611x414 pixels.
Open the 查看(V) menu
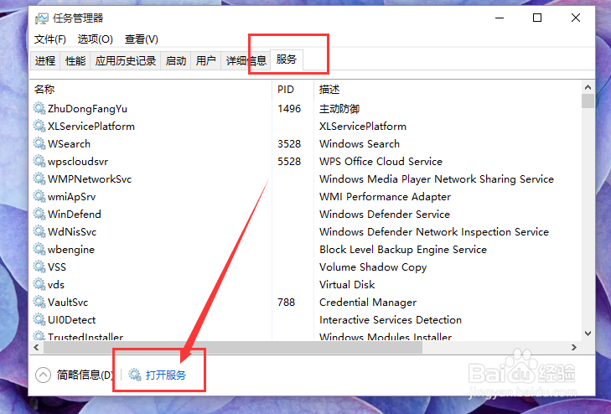click(x=141, y=39)
